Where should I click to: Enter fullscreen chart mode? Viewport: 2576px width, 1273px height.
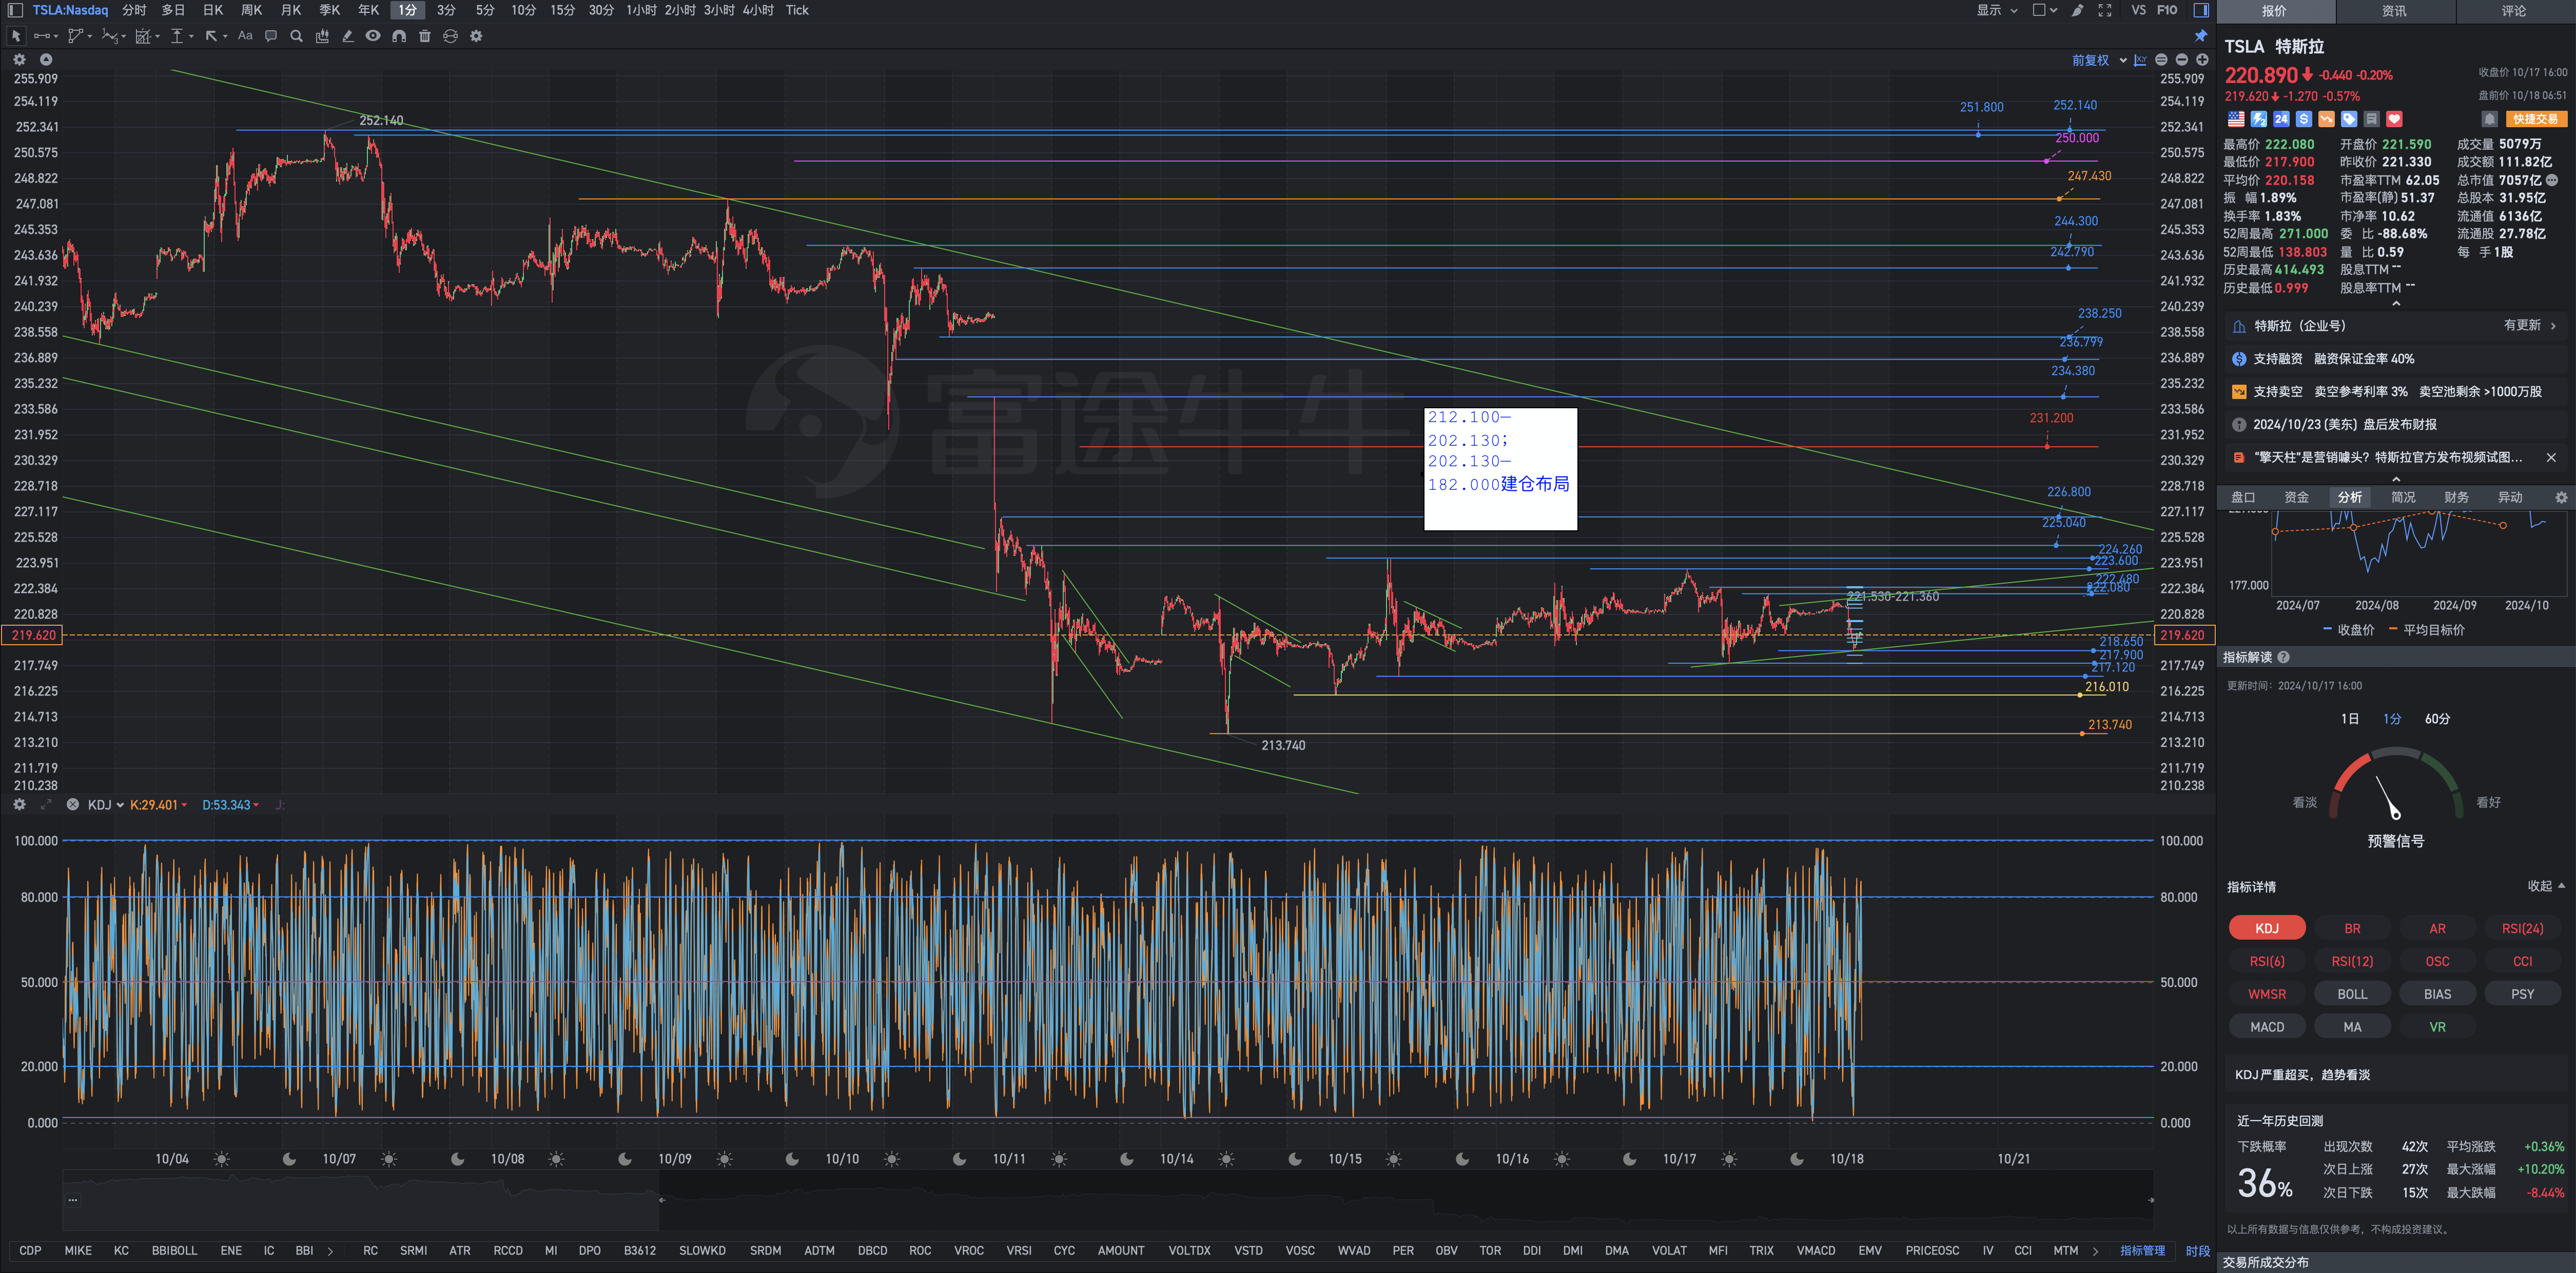point(2105,10)
